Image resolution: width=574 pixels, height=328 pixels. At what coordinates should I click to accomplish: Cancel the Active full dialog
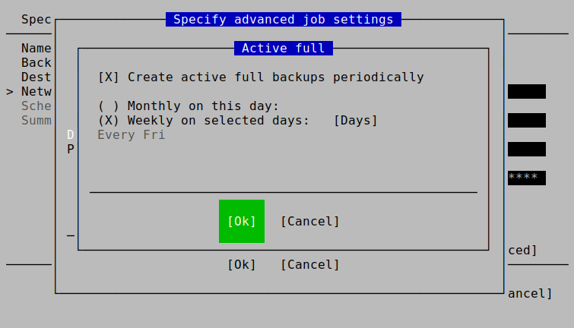click(x=309, y=221)
